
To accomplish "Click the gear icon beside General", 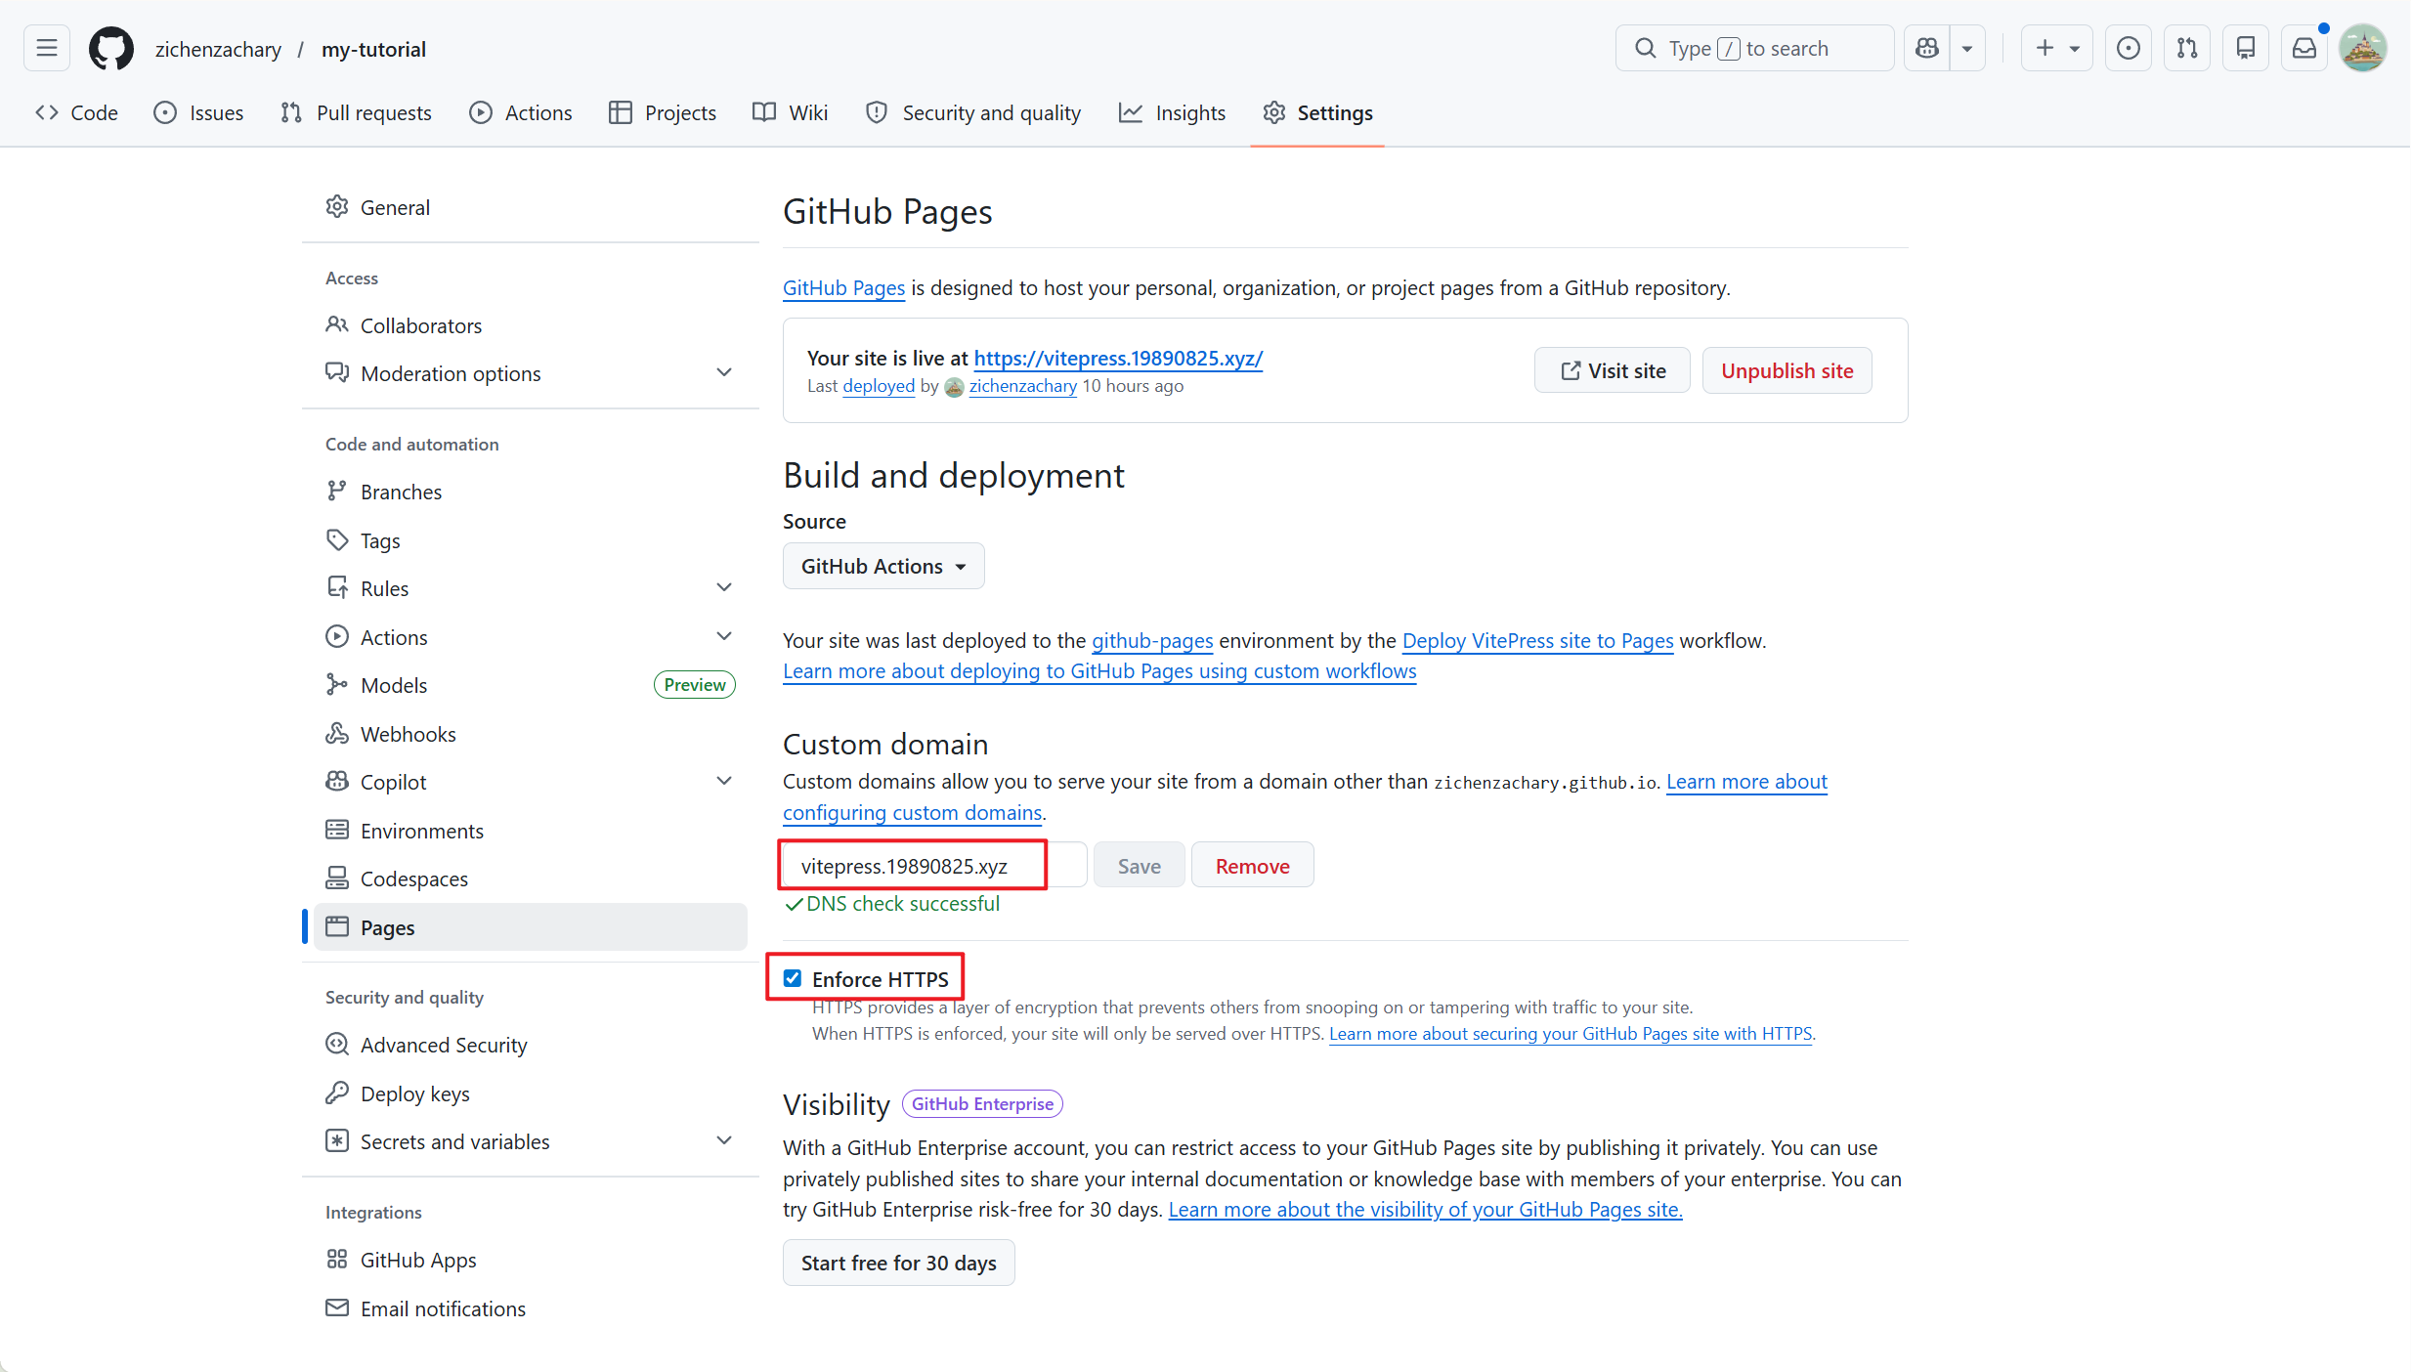I will [x=337, y=206].
